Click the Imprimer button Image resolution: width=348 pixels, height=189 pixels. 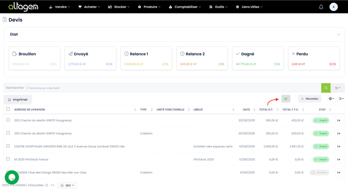pos(18,100)
